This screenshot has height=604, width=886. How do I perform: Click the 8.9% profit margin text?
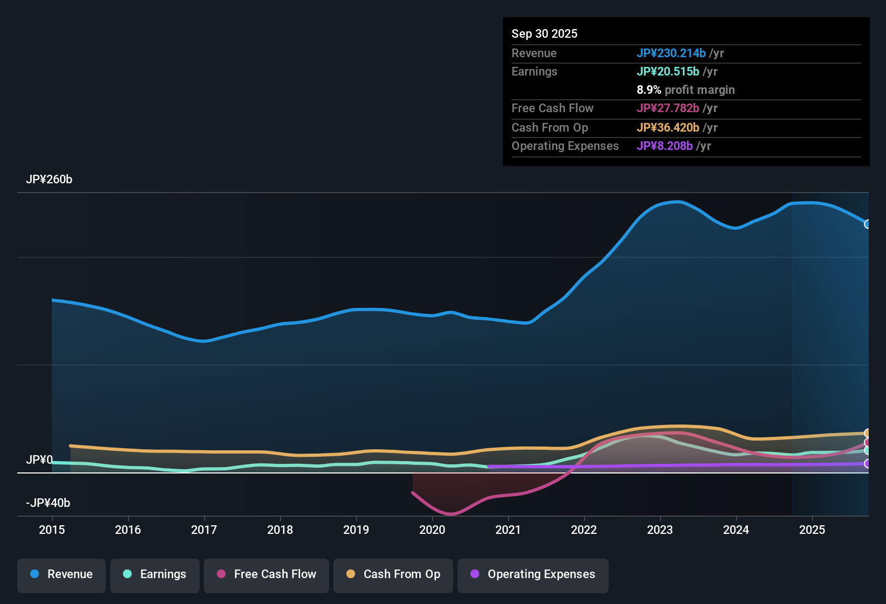pyautogui.click(x=686, y=90)
